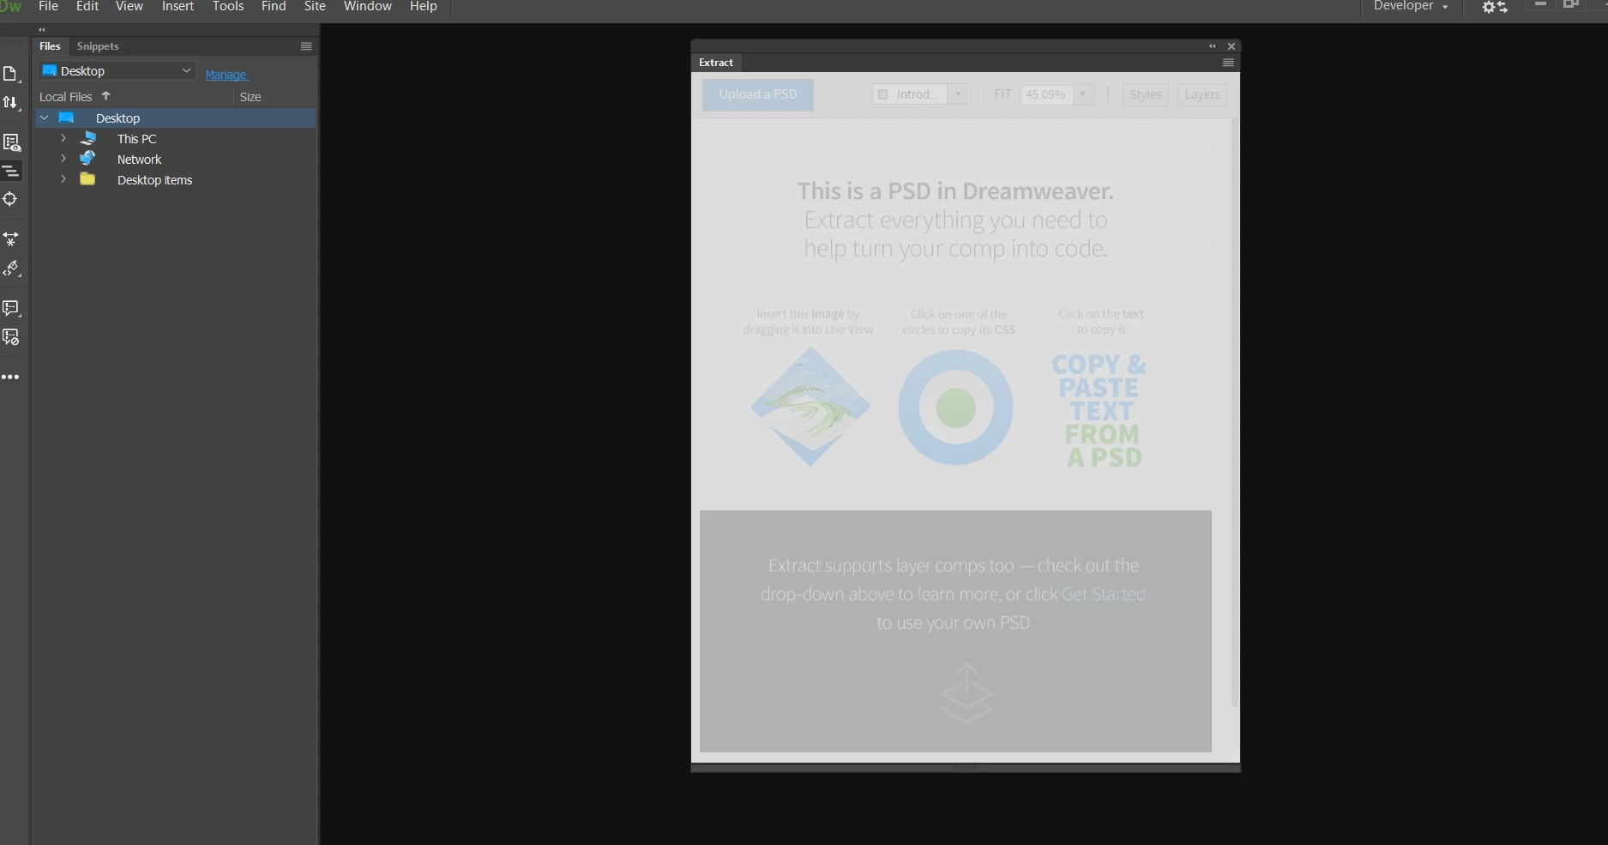Click the diamond image thumbnail in Extract

pyautogui.click(x=810, y=407)
